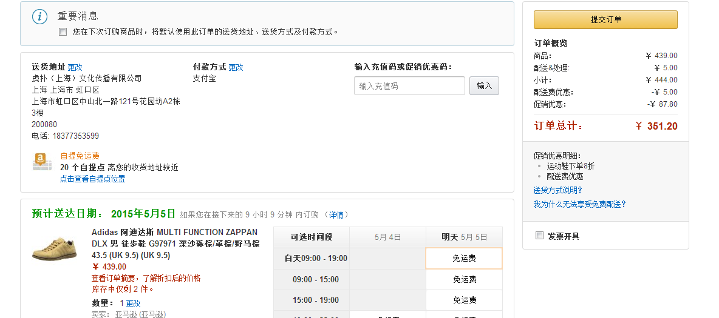Select 白天09:00 - 19:00 slot for 5月5日
This screenshot has width=719, height=318.
464,258
